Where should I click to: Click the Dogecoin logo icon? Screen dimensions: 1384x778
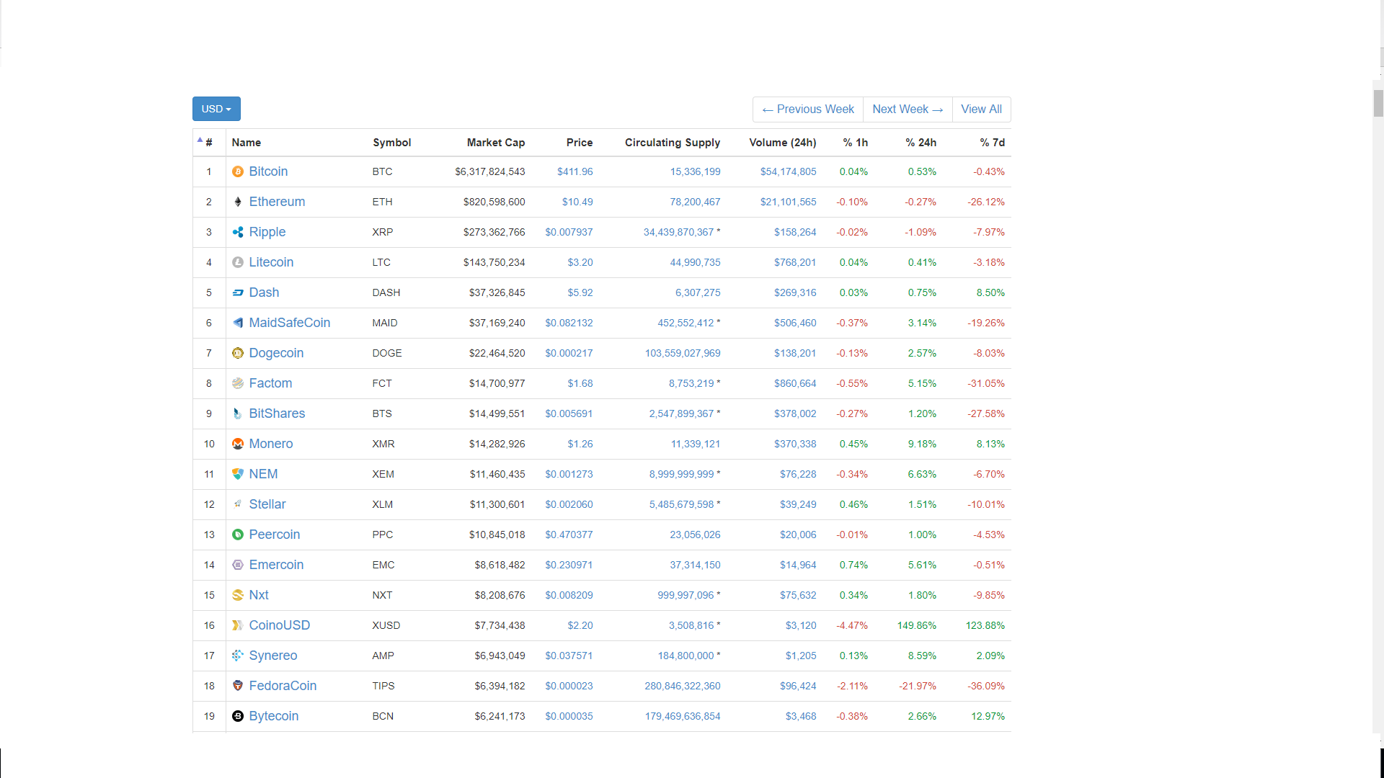(x=238, y=353)
